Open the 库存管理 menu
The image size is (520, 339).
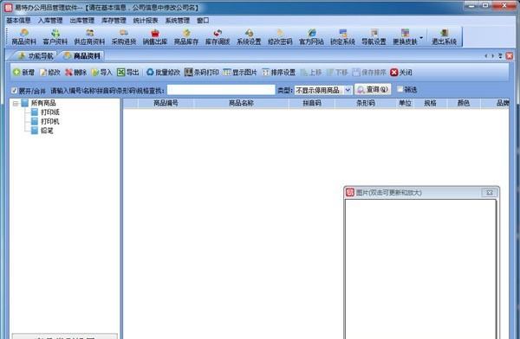tap(114, 21)
